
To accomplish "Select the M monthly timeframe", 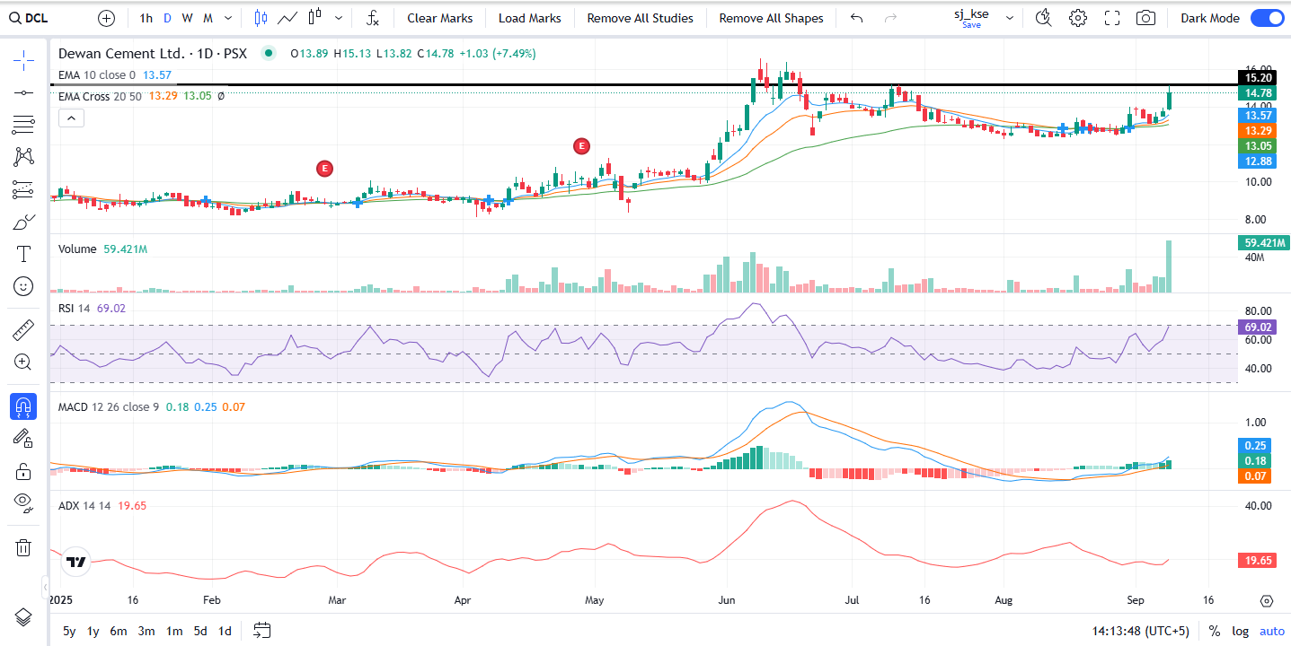I will [208, 18].
